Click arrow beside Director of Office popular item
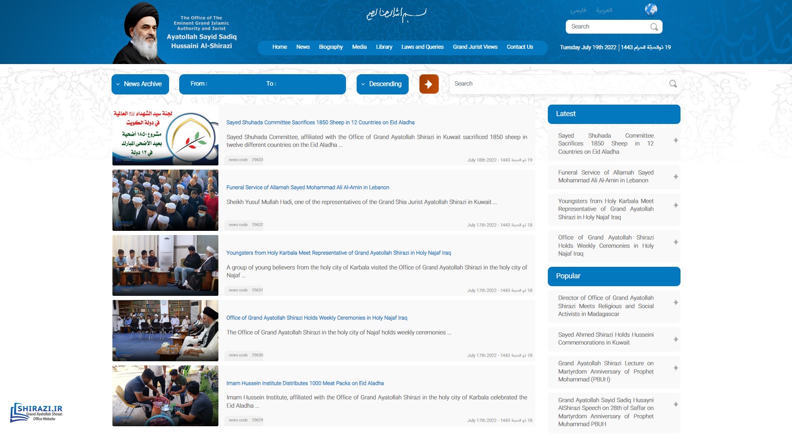The width and height of the screenshot is (792, 435). point(675,303)
